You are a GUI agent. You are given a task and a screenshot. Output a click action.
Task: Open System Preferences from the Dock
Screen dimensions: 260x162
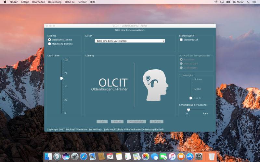click(198, 156)
